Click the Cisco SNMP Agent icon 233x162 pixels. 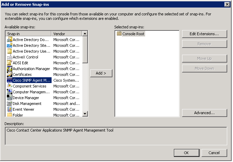(10, 80)
